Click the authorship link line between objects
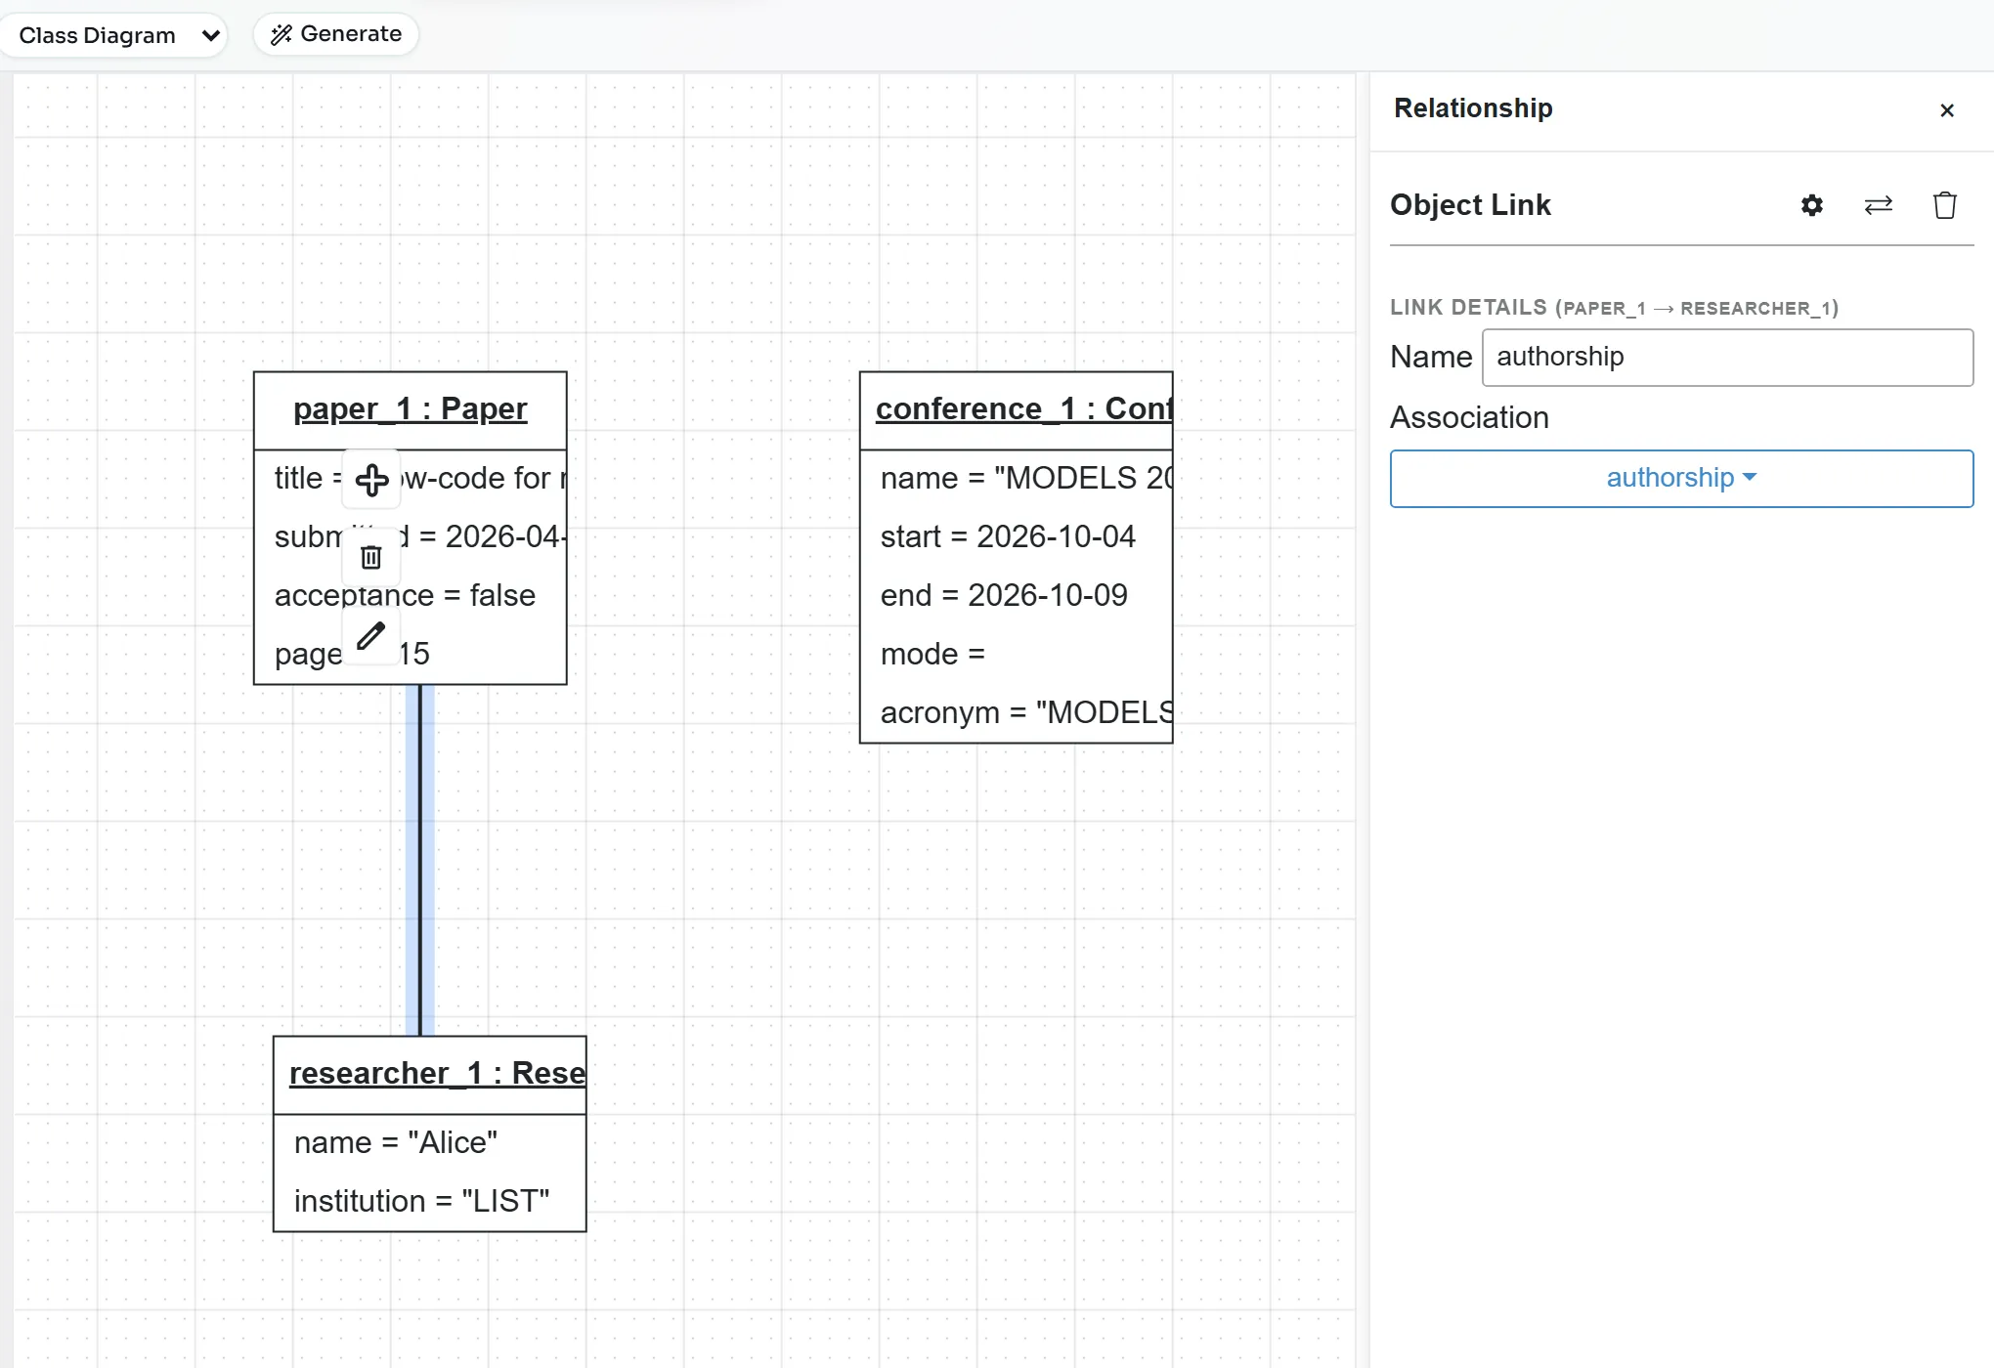 [x=420, y=860]
